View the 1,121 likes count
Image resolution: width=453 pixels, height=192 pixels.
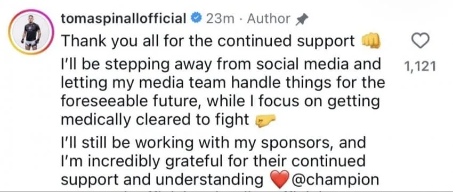[x=420, y=67]
